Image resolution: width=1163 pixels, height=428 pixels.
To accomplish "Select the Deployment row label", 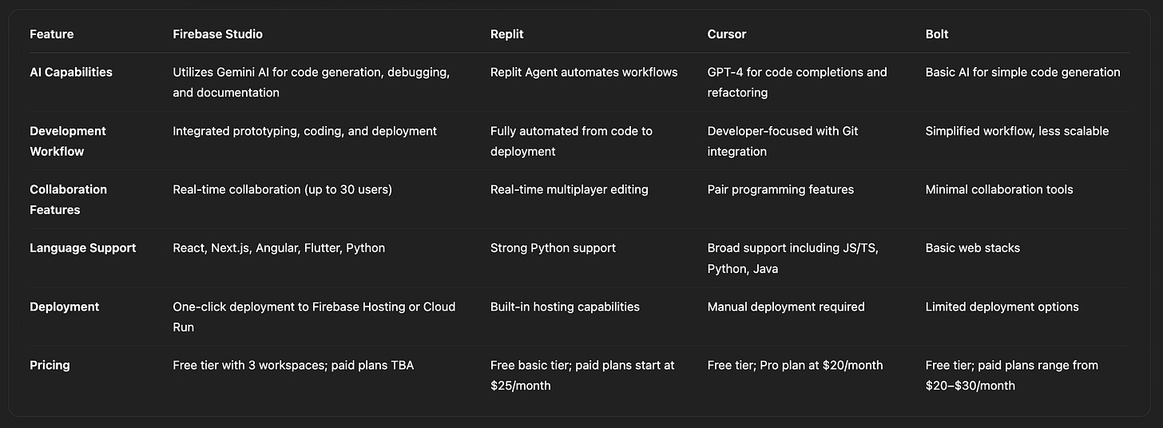I will 65,307.
